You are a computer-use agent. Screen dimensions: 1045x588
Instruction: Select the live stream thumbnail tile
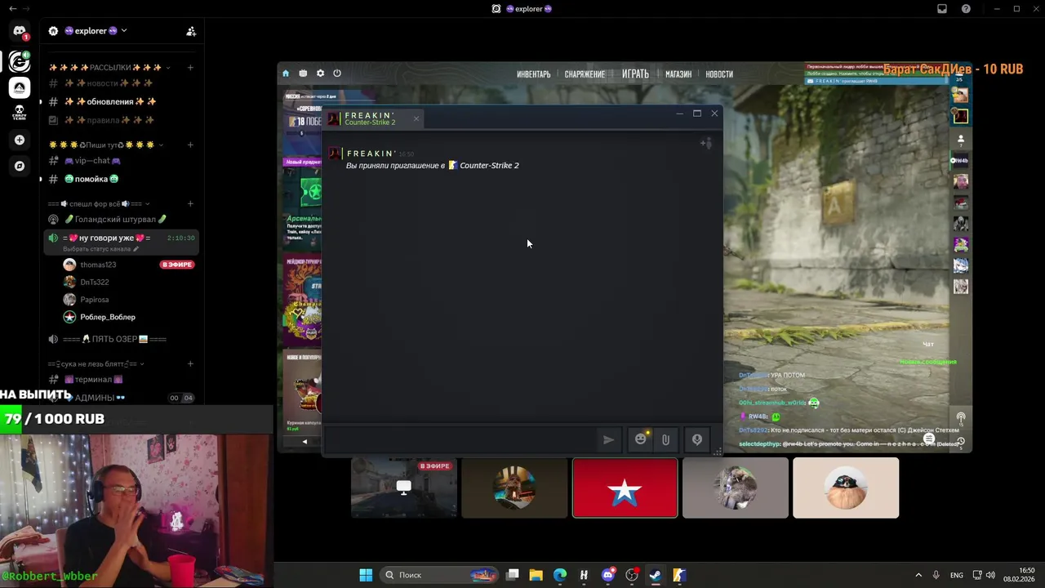[404, 488]
